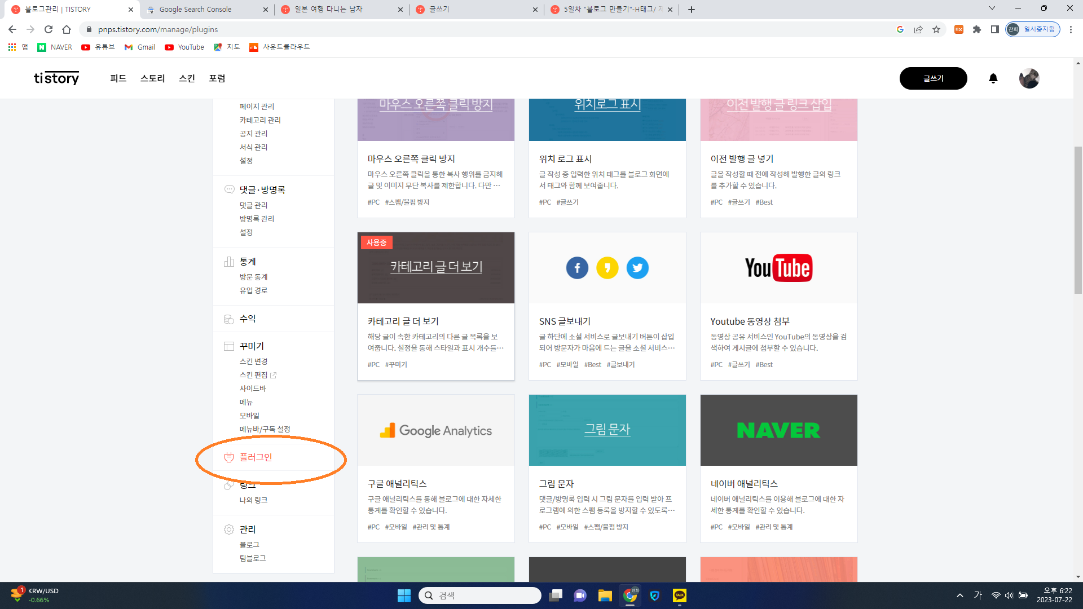Open 메뉴바/구독 설정 in the sidebar
Image resolution: width=1083 pixels, height=609 pixels.
point(265,429)
